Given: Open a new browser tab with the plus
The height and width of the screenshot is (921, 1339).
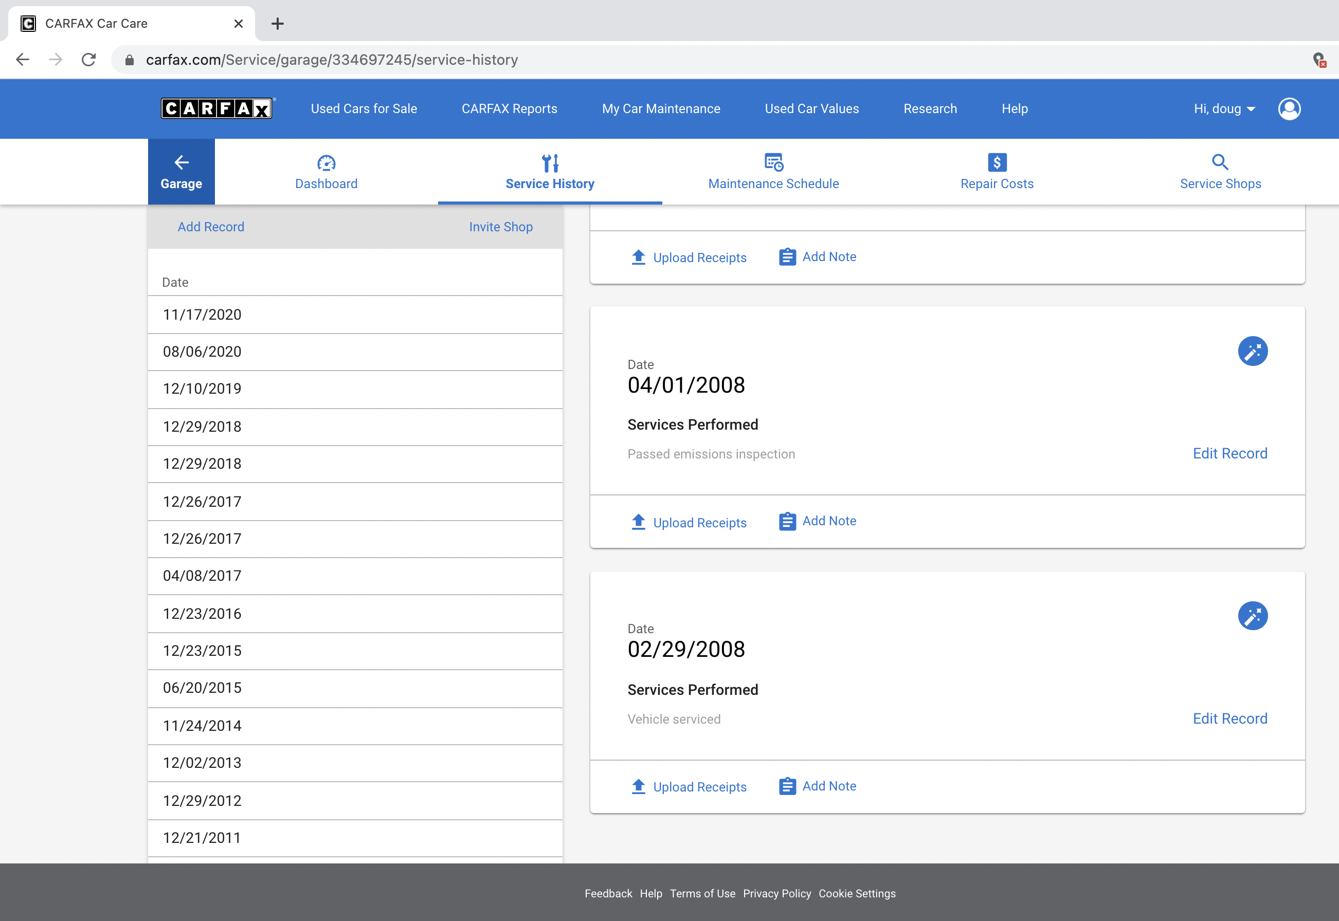Looking at the screenshot, I should click(278, 24).
